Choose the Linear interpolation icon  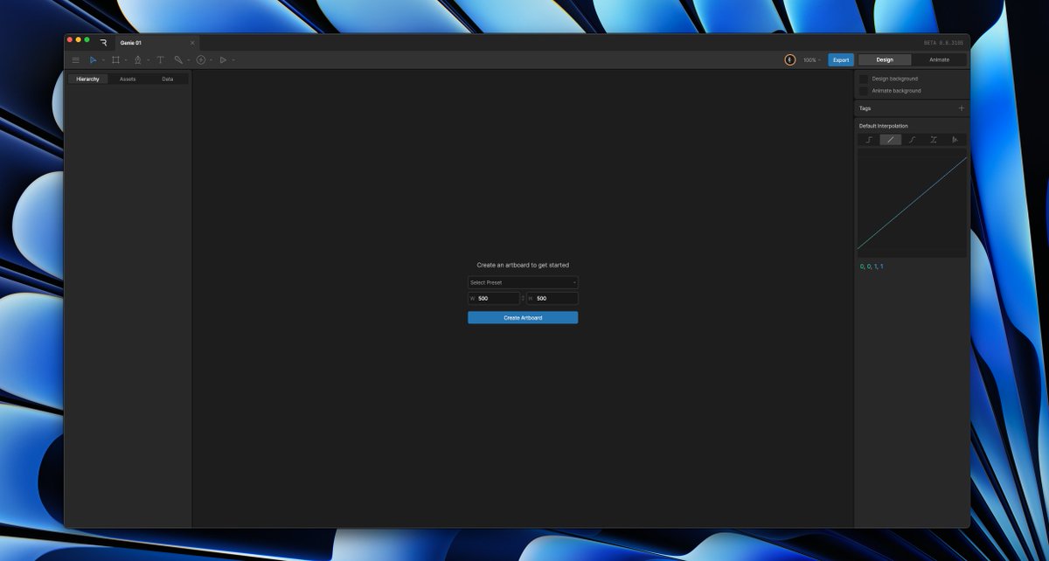coord(891,140)
